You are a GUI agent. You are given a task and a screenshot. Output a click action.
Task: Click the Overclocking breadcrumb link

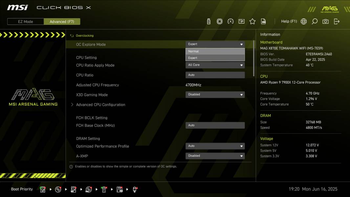[x=85, y=36]
